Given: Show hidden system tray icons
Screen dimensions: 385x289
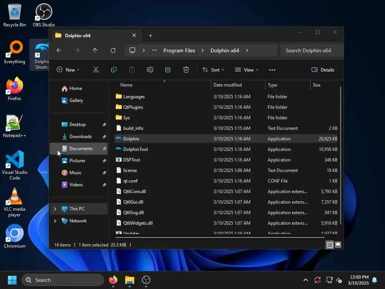Looking at the screenshot, I should click(306, 280).
